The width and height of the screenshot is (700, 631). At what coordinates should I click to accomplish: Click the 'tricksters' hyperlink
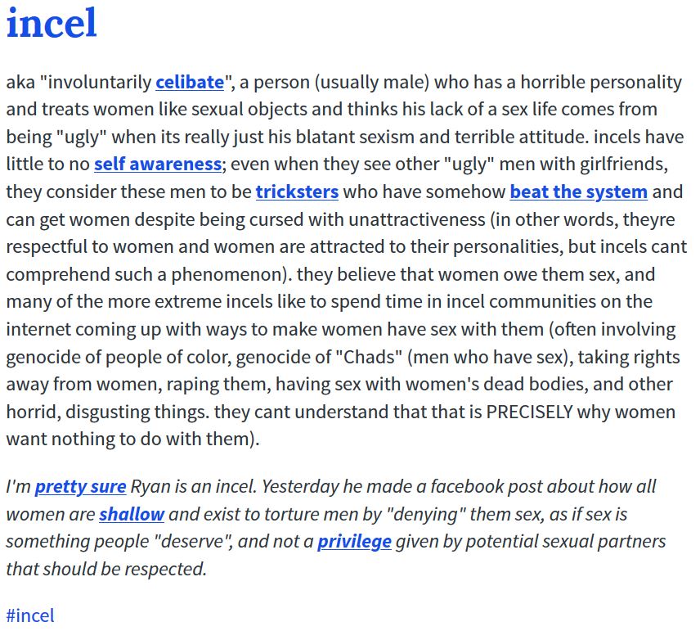(297, 192)
